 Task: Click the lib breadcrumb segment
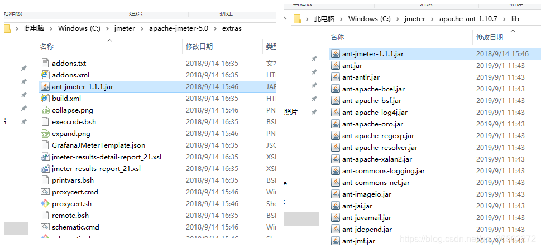click(515, 19)
